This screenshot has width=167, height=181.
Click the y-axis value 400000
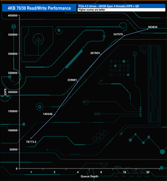[x=13, y=16]
